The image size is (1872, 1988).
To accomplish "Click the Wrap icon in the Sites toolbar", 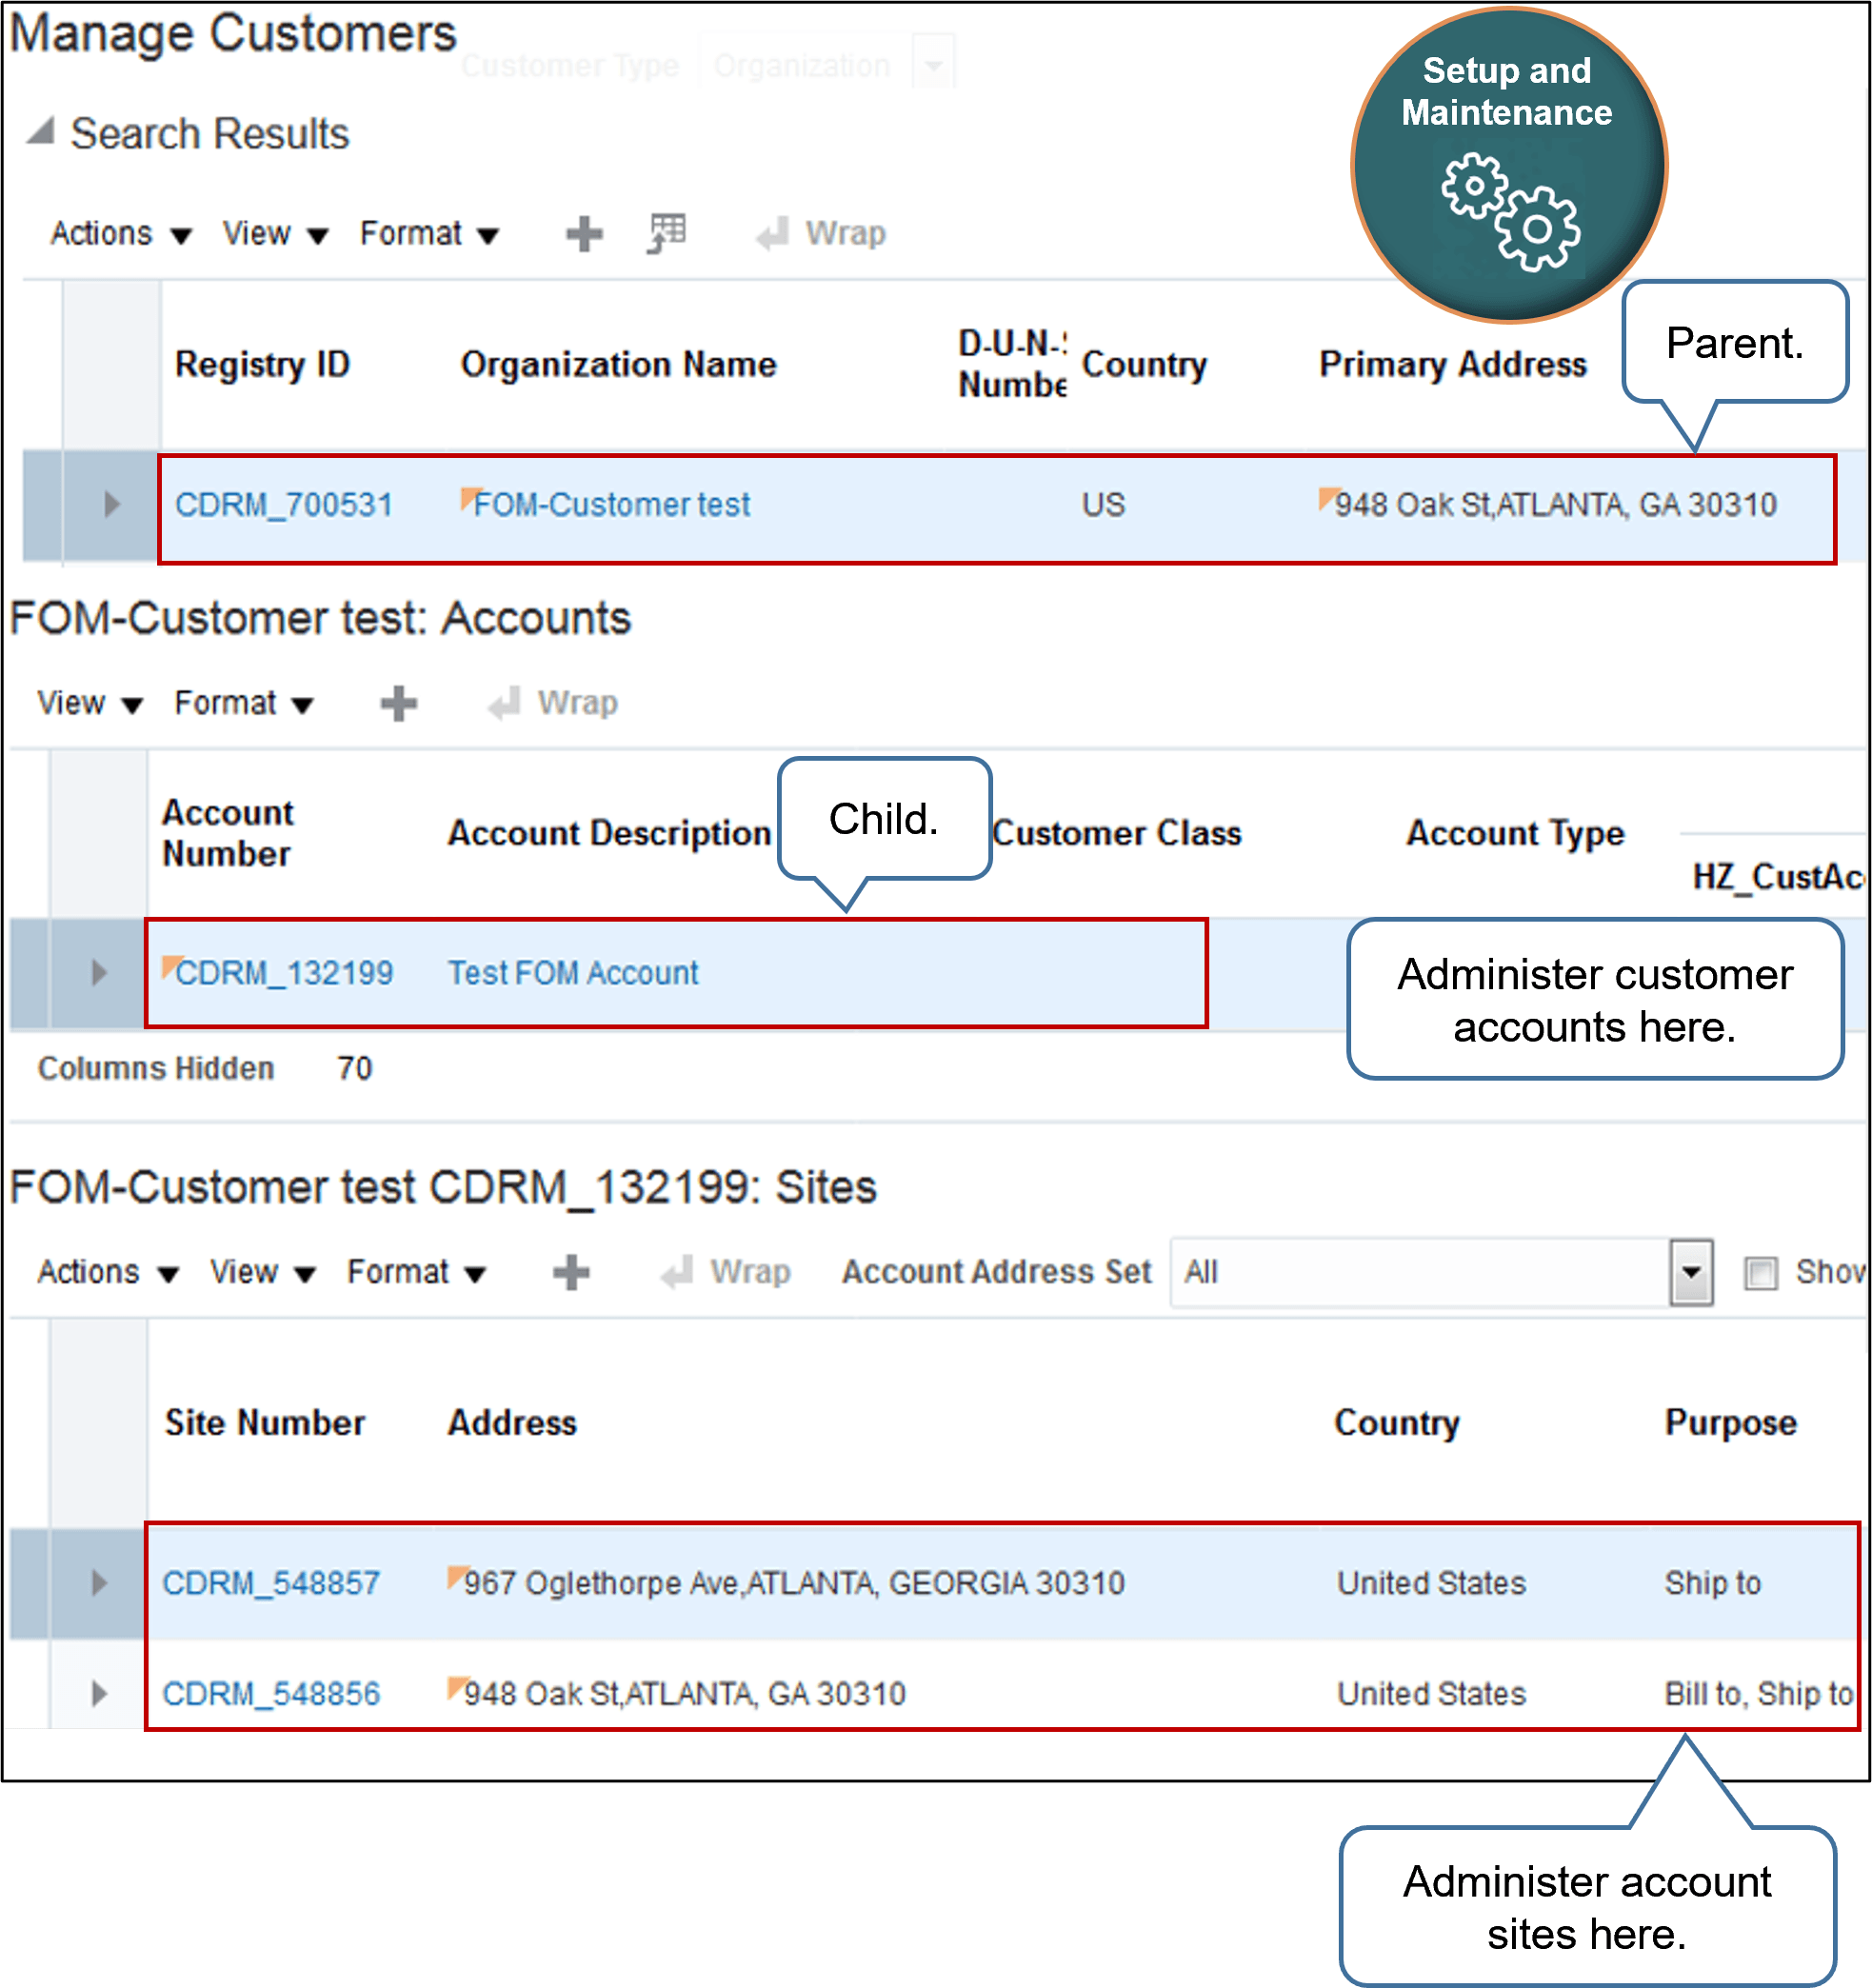I will tap(678, 1272).
